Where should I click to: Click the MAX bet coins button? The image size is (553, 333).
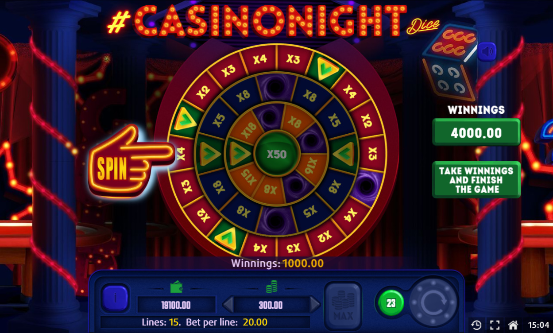(343, 300)
